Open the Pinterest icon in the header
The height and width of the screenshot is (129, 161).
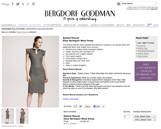pyautogui.click(x=33, y=4)
